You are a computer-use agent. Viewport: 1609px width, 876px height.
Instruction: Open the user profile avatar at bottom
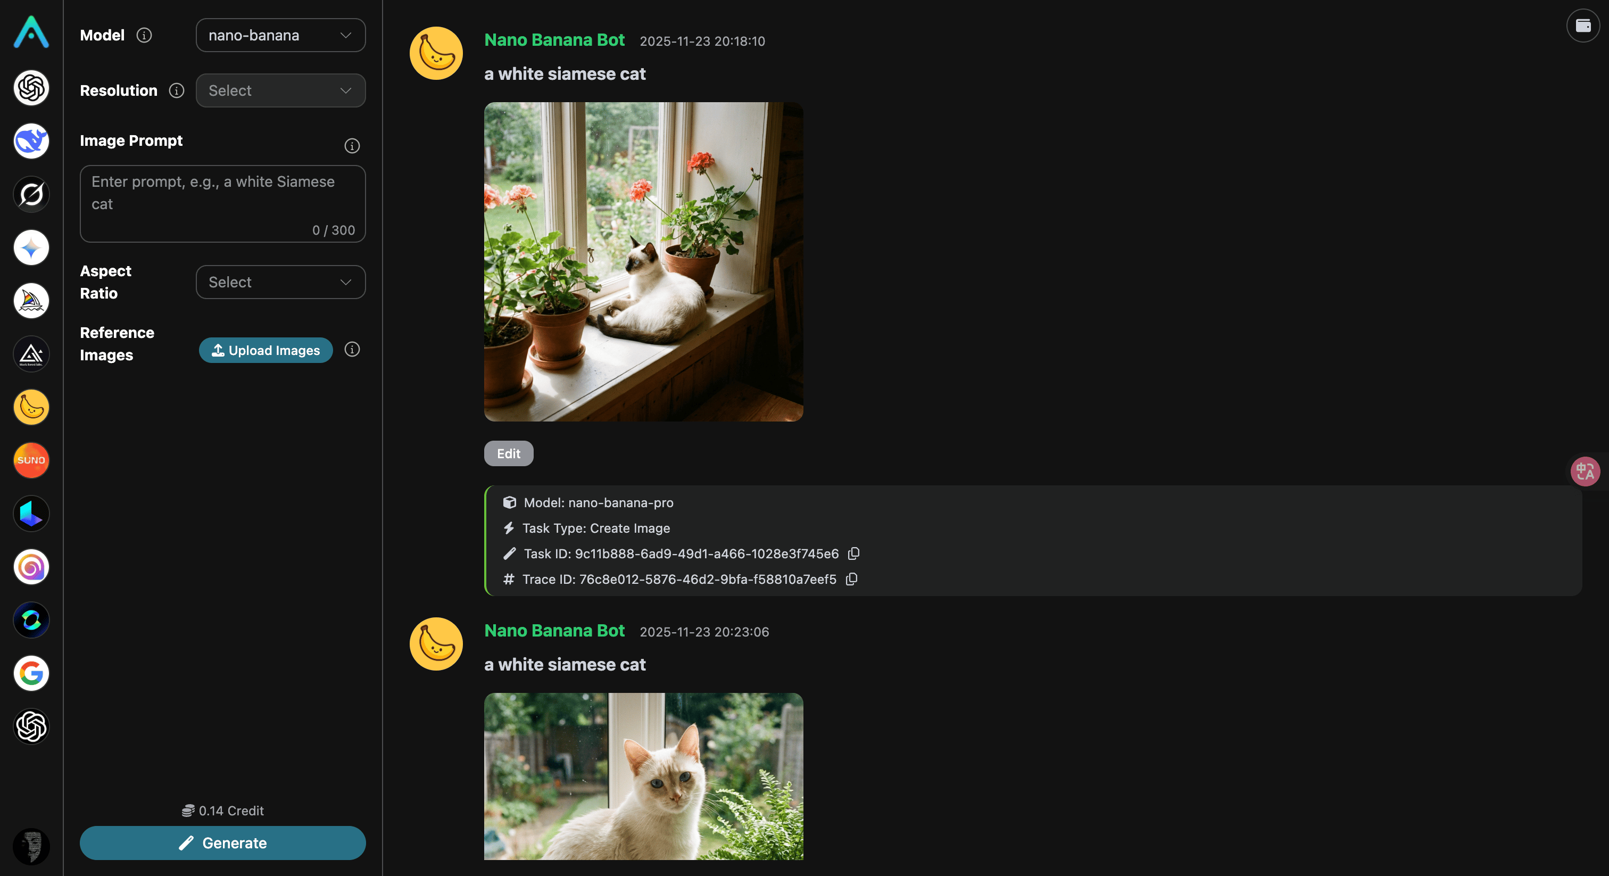pos(31,847)
